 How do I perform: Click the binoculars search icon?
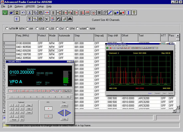click(x=70, y=19)
